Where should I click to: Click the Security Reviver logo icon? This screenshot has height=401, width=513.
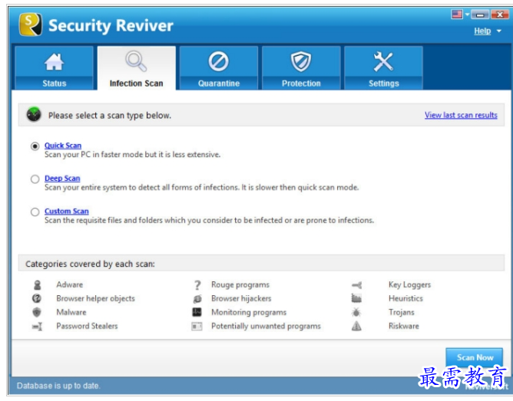click(30, 25)
